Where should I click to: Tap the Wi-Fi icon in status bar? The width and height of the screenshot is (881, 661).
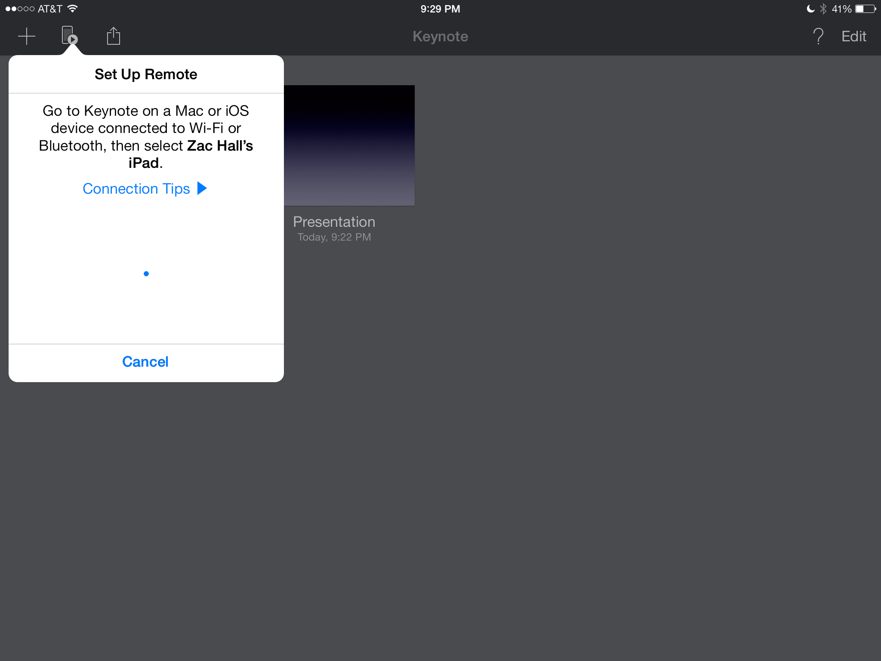[73, 9]
